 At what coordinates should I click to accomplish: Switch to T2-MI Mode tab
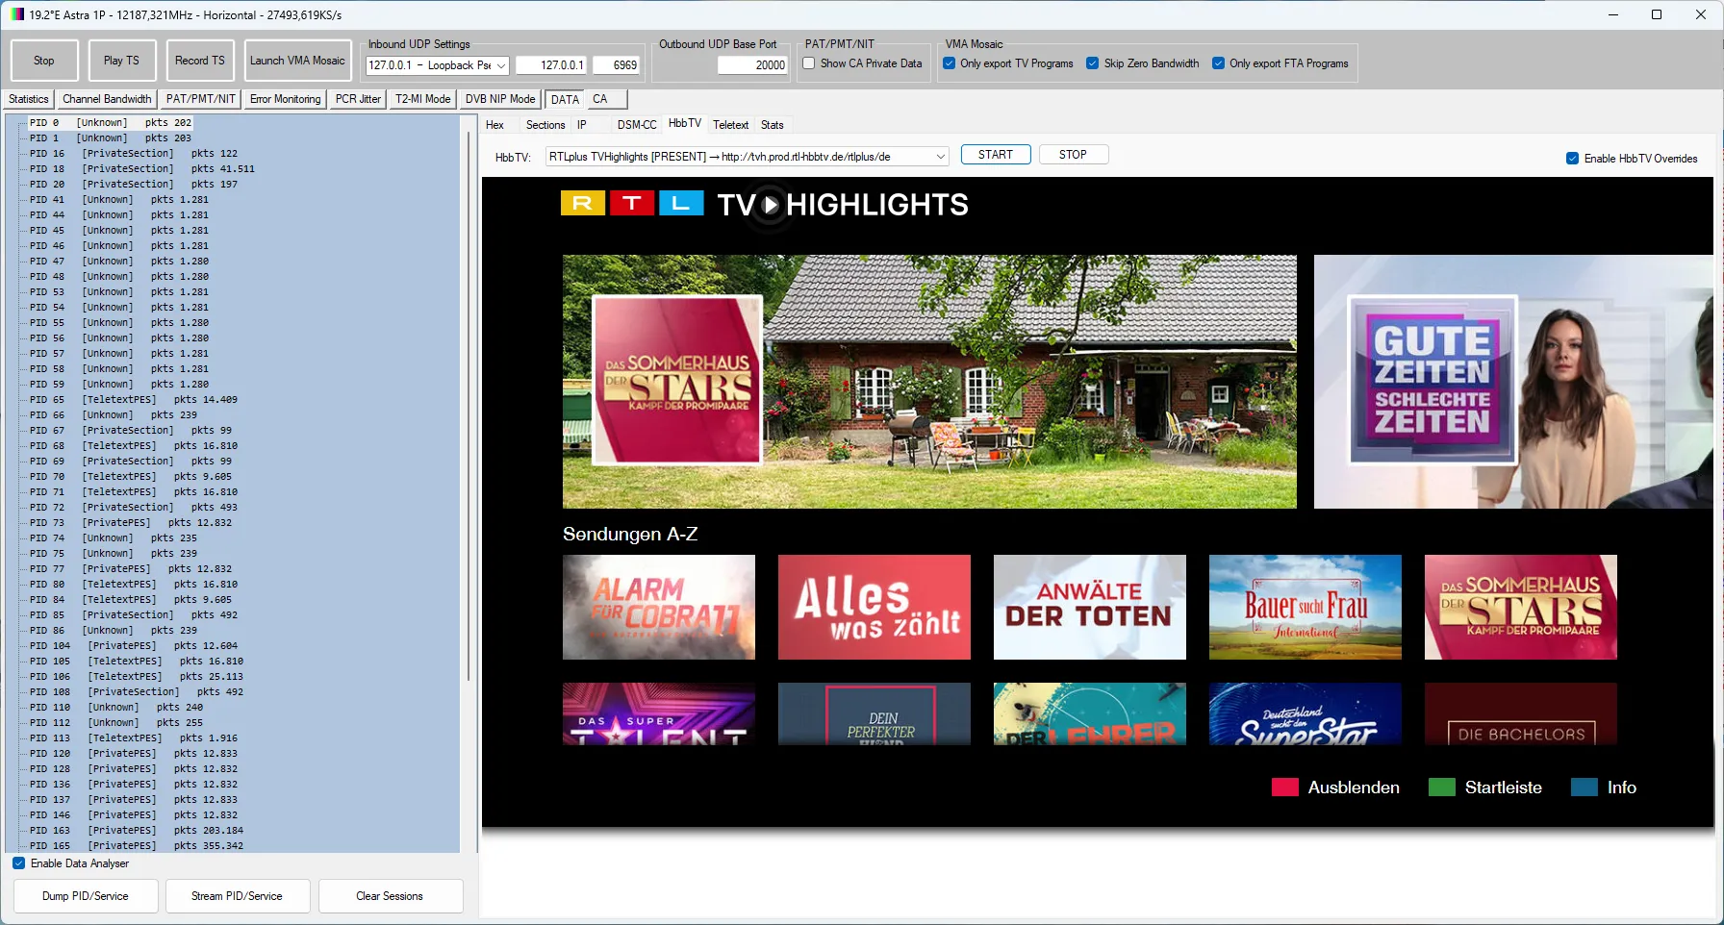coord(422,99)
